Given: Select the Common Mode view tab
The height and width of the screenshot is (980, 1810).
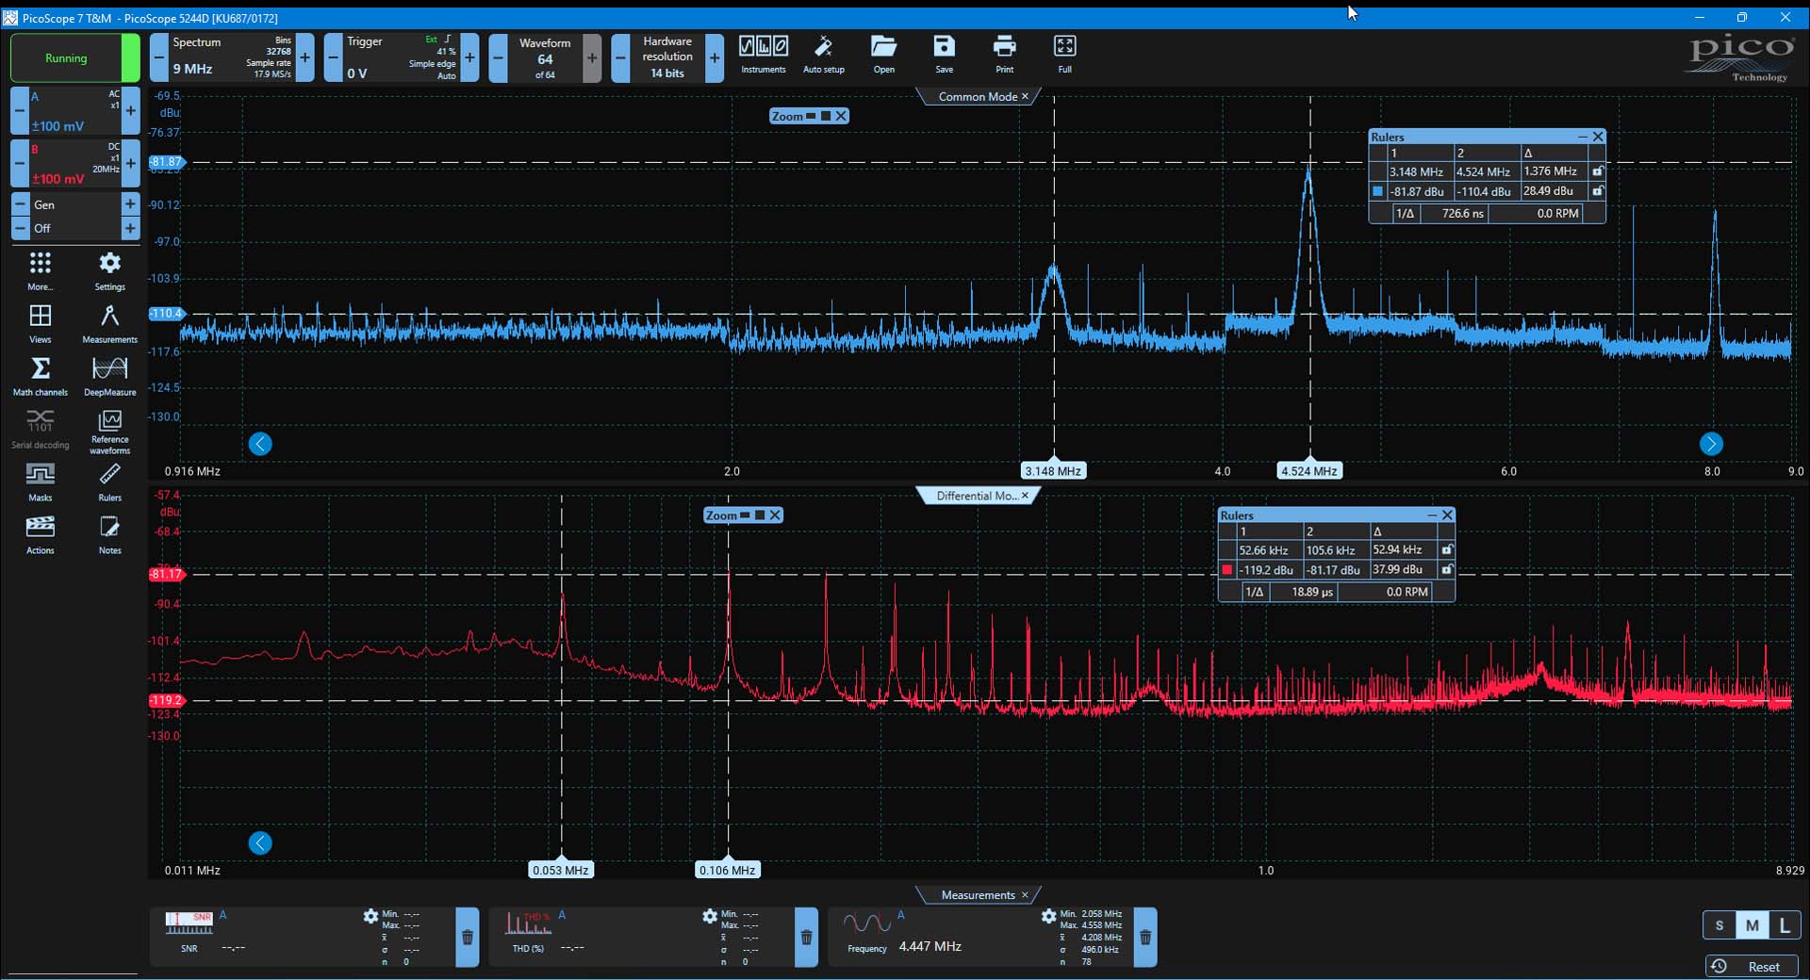Looking at the screenshot, I should pyautogui.click(x=978, y=96).
